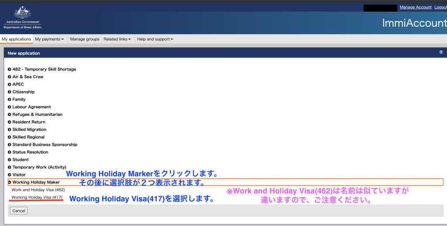Image resolution: width=447 pixels, height=226 pixels.
Task: Click the Logout link
Action: coord(440,7)
